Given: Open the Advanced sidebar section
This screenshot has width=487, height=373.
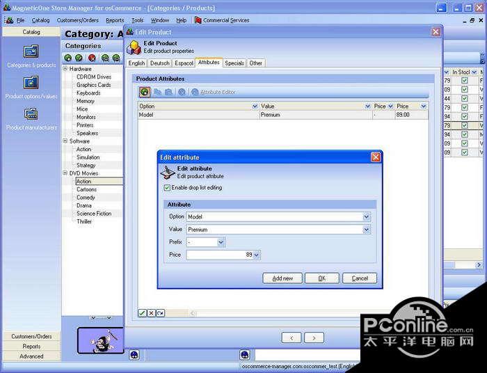Looking at the screenshot, I should [31, 356].
